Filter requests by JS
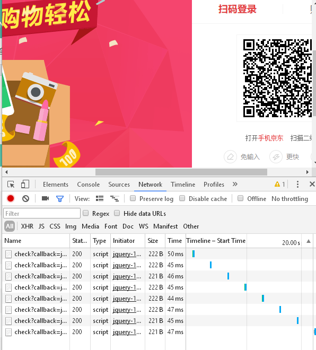Image resolution: width=316 pixels, height=350 pixels. coord(41,226)
